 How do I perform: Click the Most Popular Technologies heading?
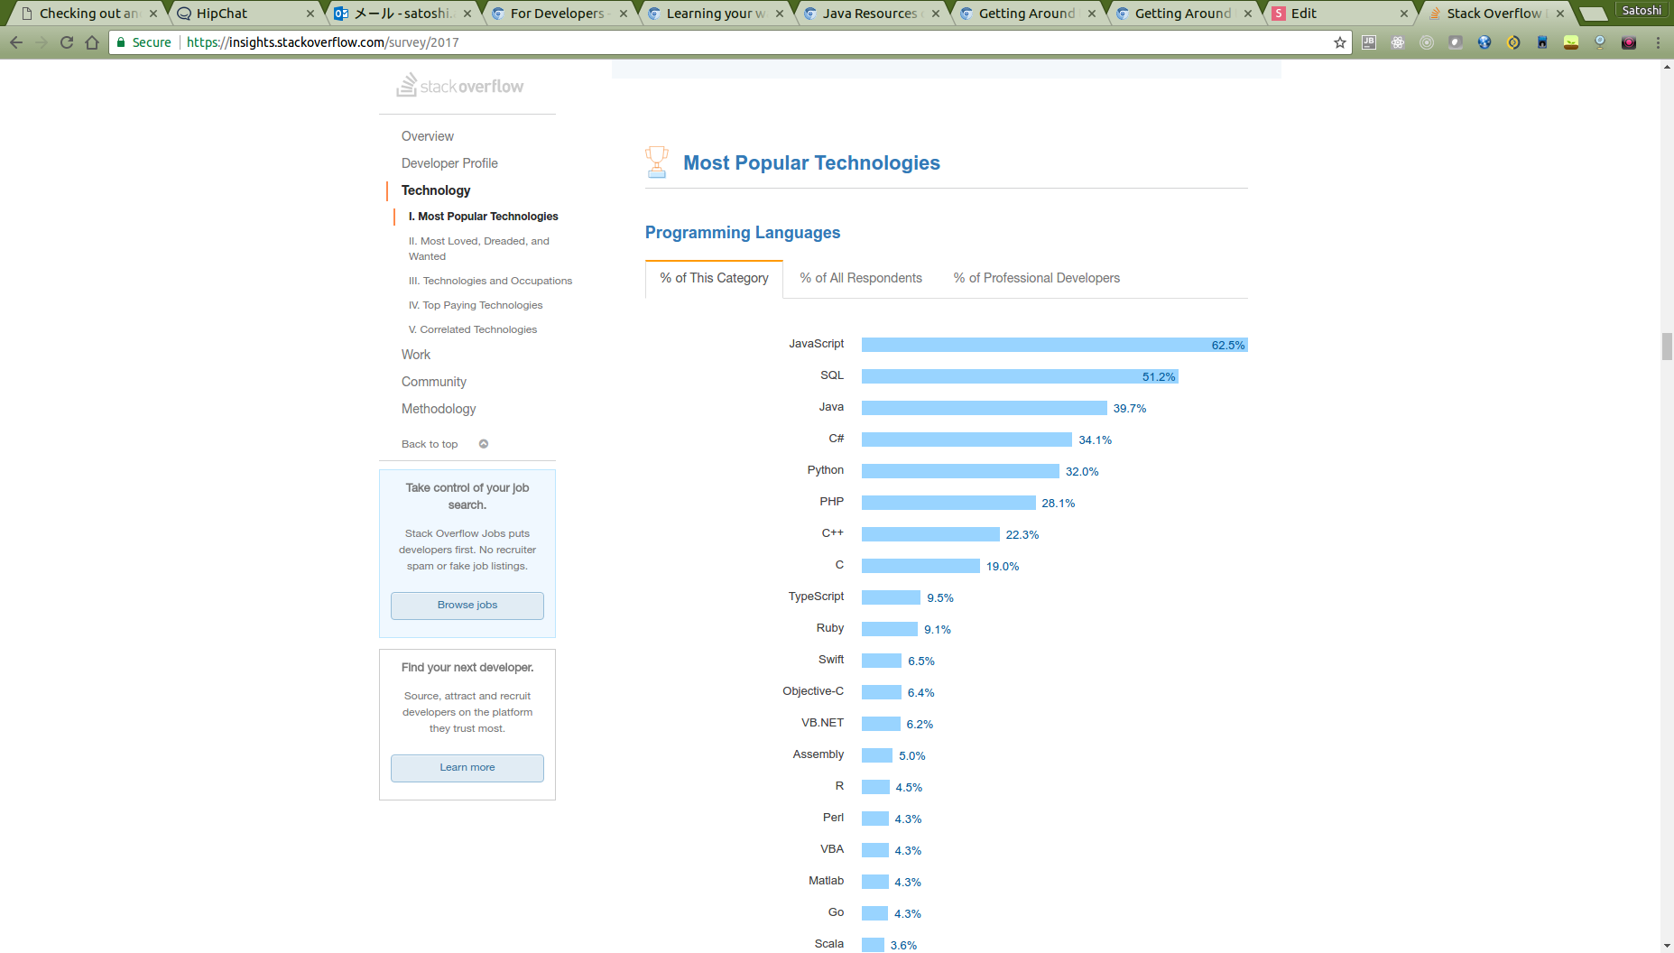pyautogui.click(x=811, y=163)
